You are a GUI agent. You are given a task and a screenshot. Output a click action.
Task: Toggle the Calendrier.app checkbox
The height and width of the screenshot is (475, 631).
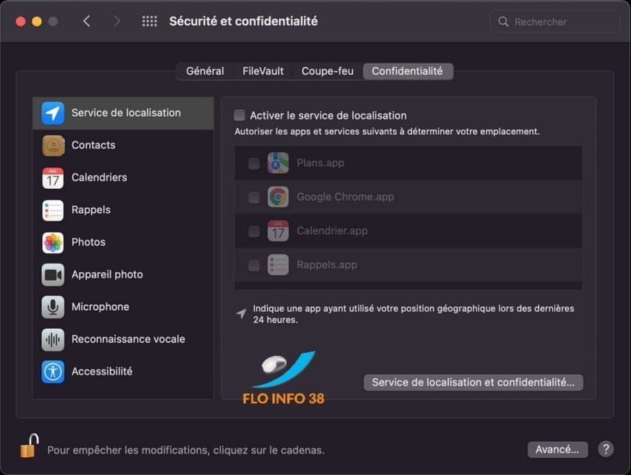point(254,231)
